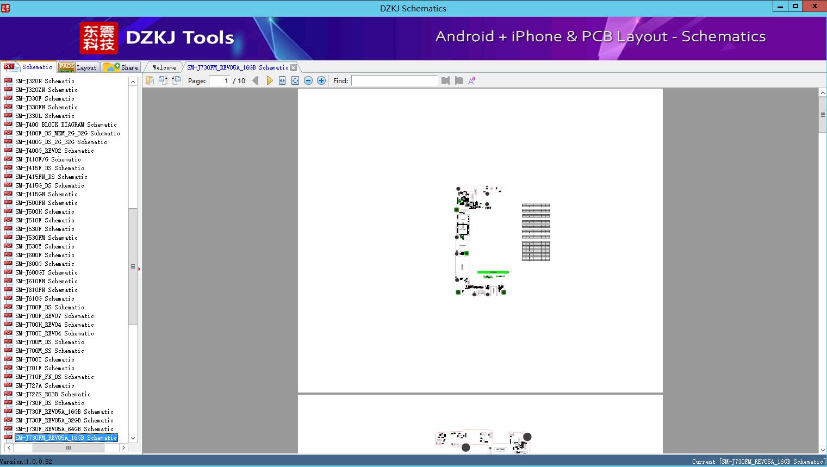Find previous match icon
827x467 pixels.
point(446,80)
